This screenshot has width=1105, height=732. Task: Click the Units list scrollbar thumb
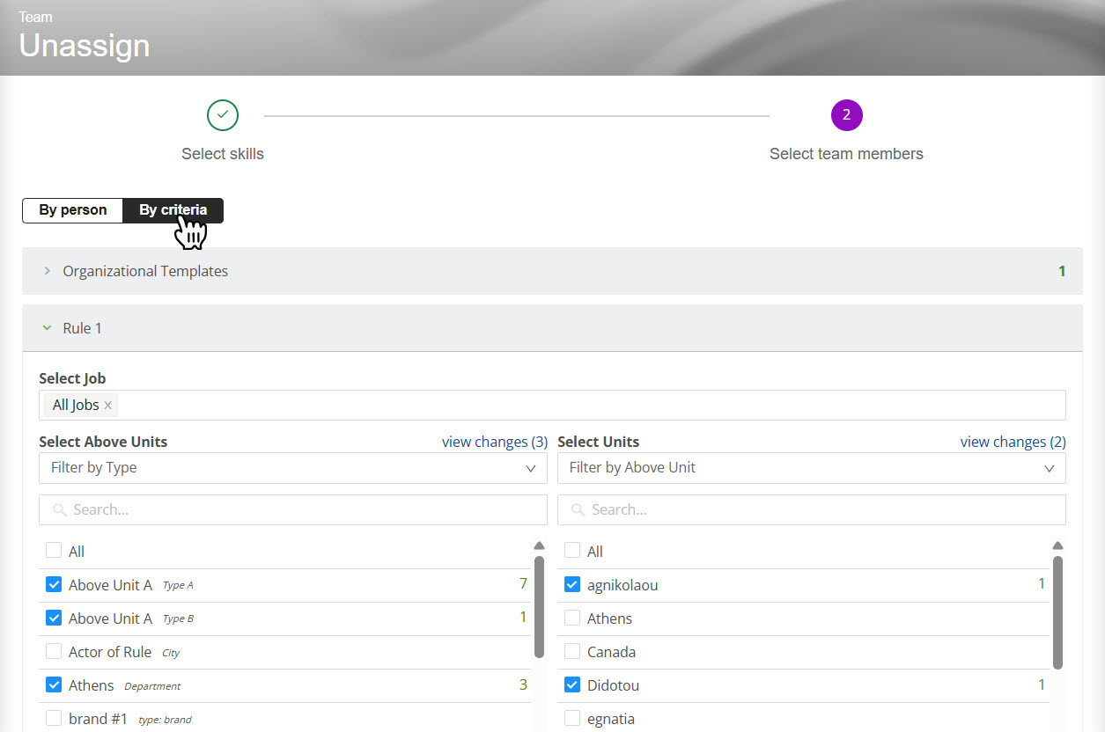click(1057, 611)
